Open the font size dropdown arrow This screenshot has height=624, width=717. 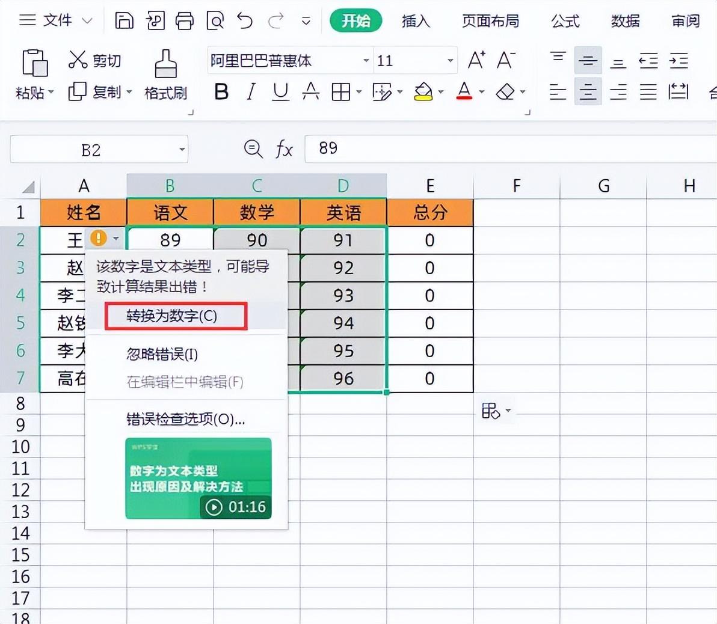(450, 60)
